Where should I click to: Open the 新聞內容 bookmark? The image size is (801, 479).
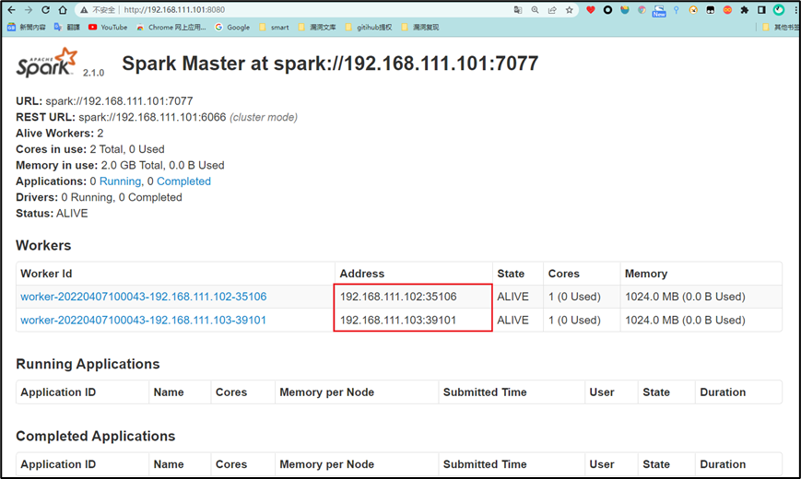point(27,27)
